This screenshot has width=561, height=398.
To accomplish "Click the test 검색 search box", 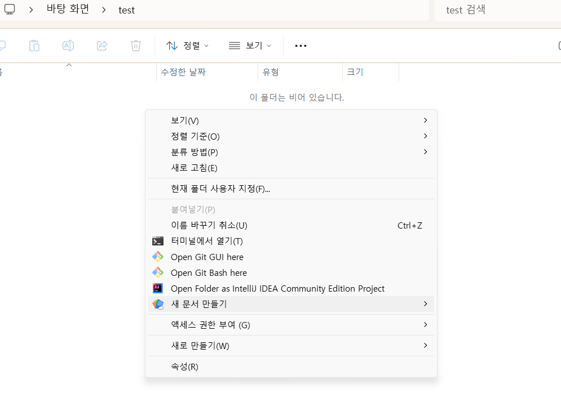I will 498,10.
